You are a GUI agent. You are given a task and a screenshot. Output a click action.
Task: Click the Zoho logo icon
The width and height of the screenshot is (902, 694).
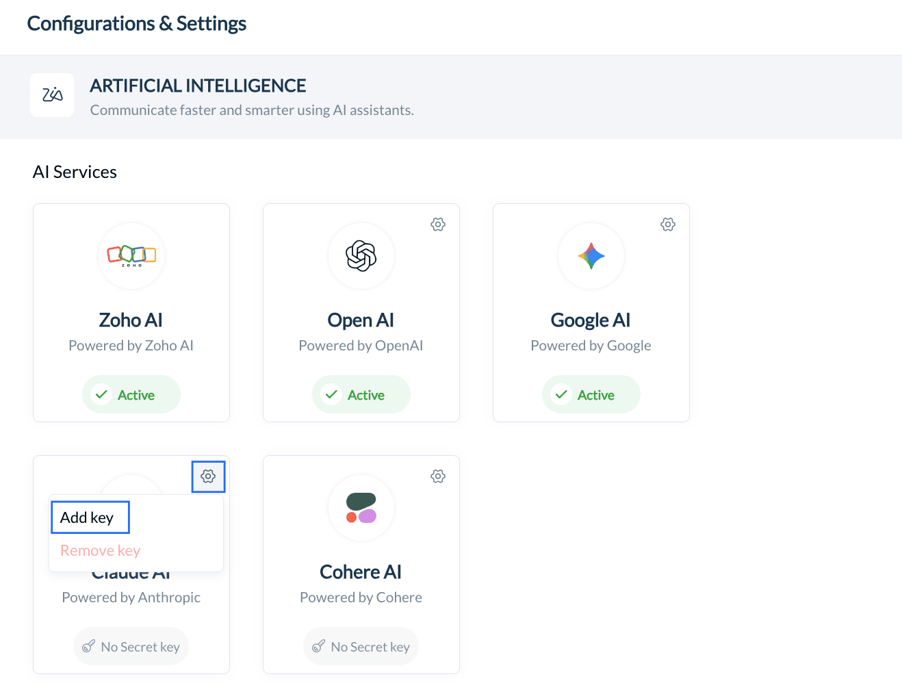131,256
